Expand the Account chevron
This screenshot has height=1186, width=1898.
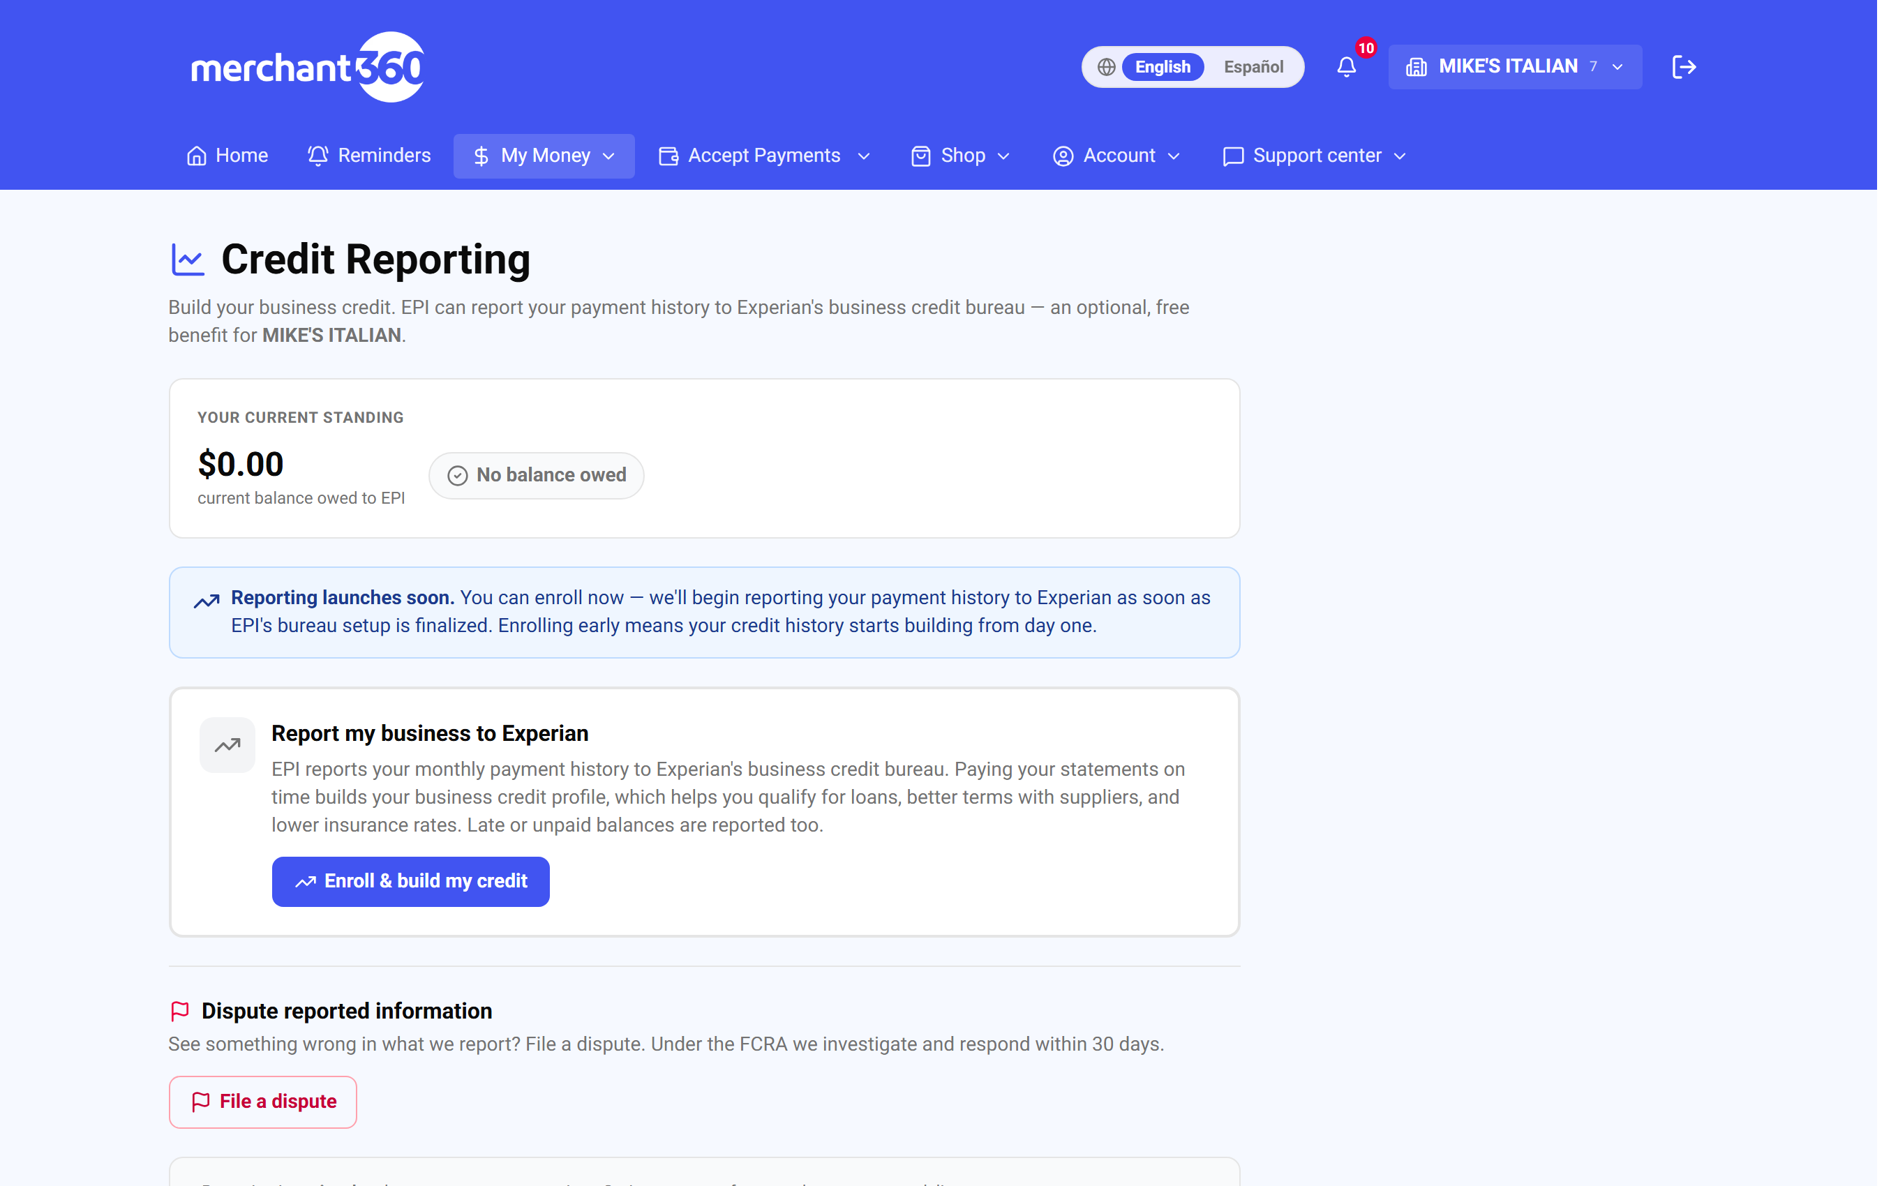1173,156
